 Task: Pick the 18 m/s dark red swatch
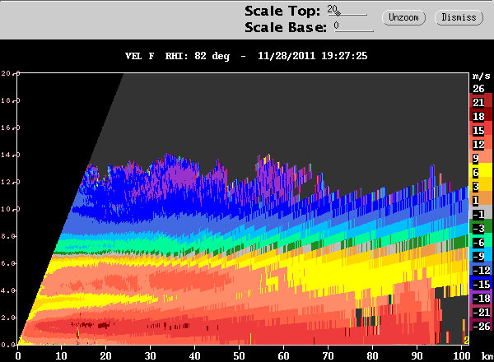[481, 114]
